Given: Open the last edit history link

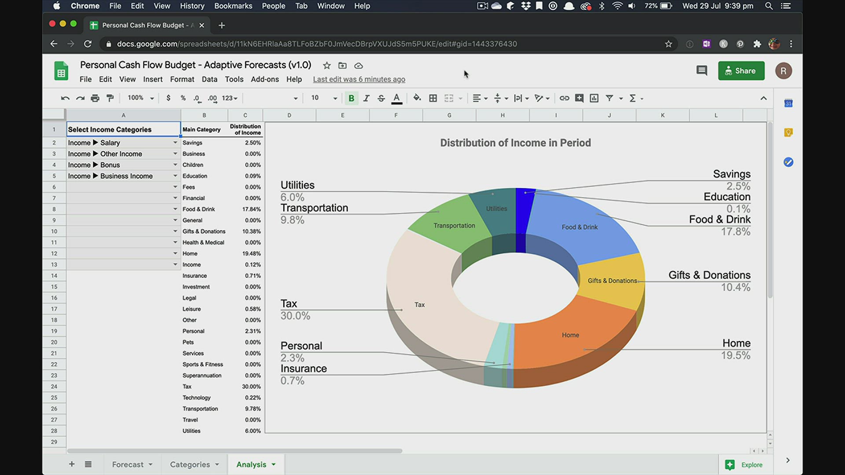Looking at the screenshot, I should [x=359, y=79].
